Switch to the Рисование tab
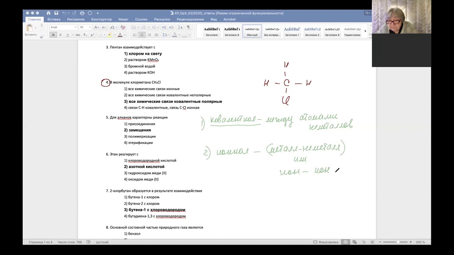The height and width of the screenshot is (255, 454). coord(76,19)
